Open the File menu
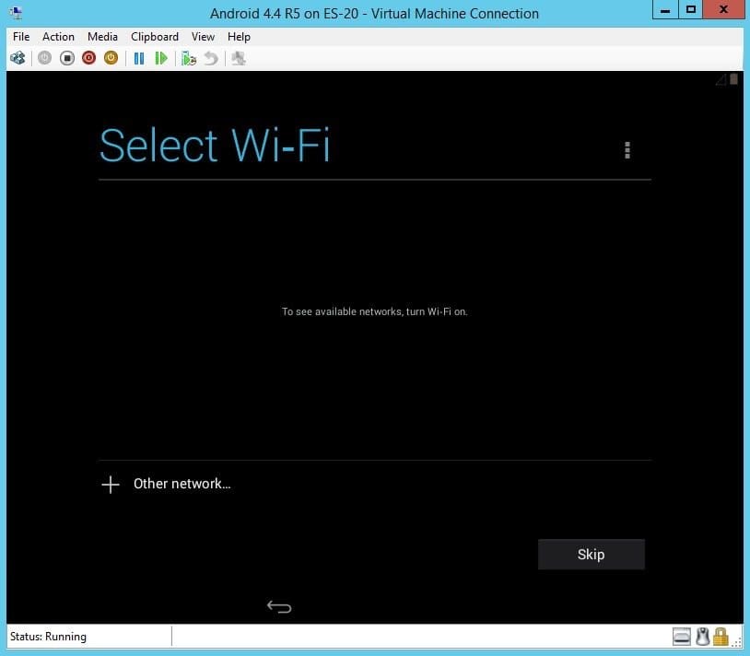Image resolution: width=750 pixels, height=656 pixels. [x=21, y=37]
